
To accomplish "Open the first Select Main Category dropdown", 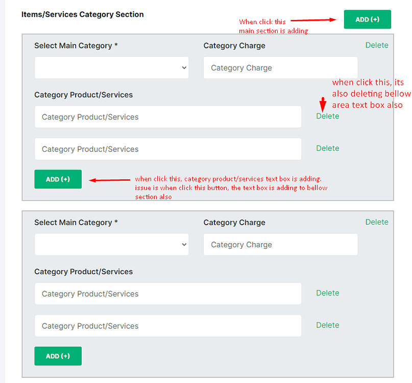I will click(111, 67).
